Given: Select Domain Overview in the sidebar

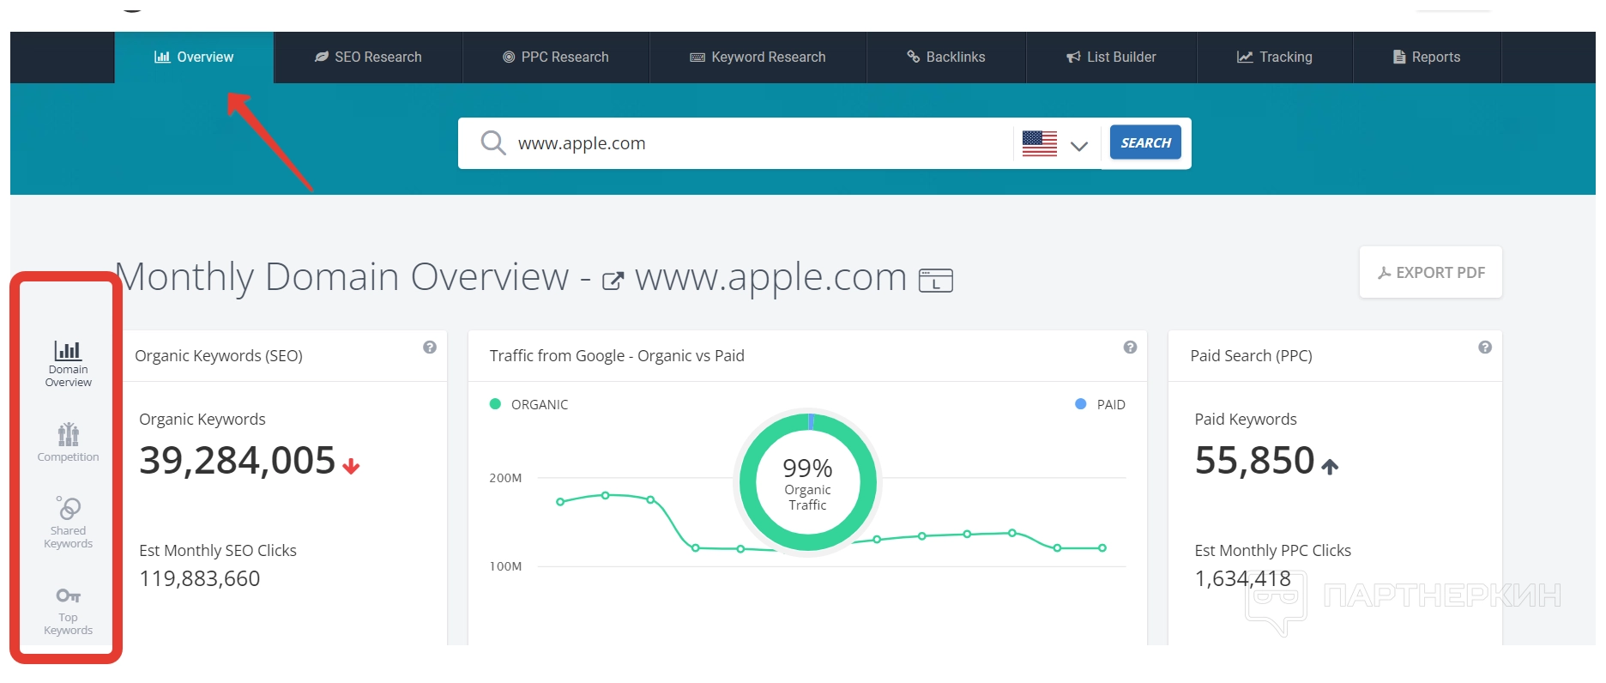Looking at the screenshot, I should [69, 364].
